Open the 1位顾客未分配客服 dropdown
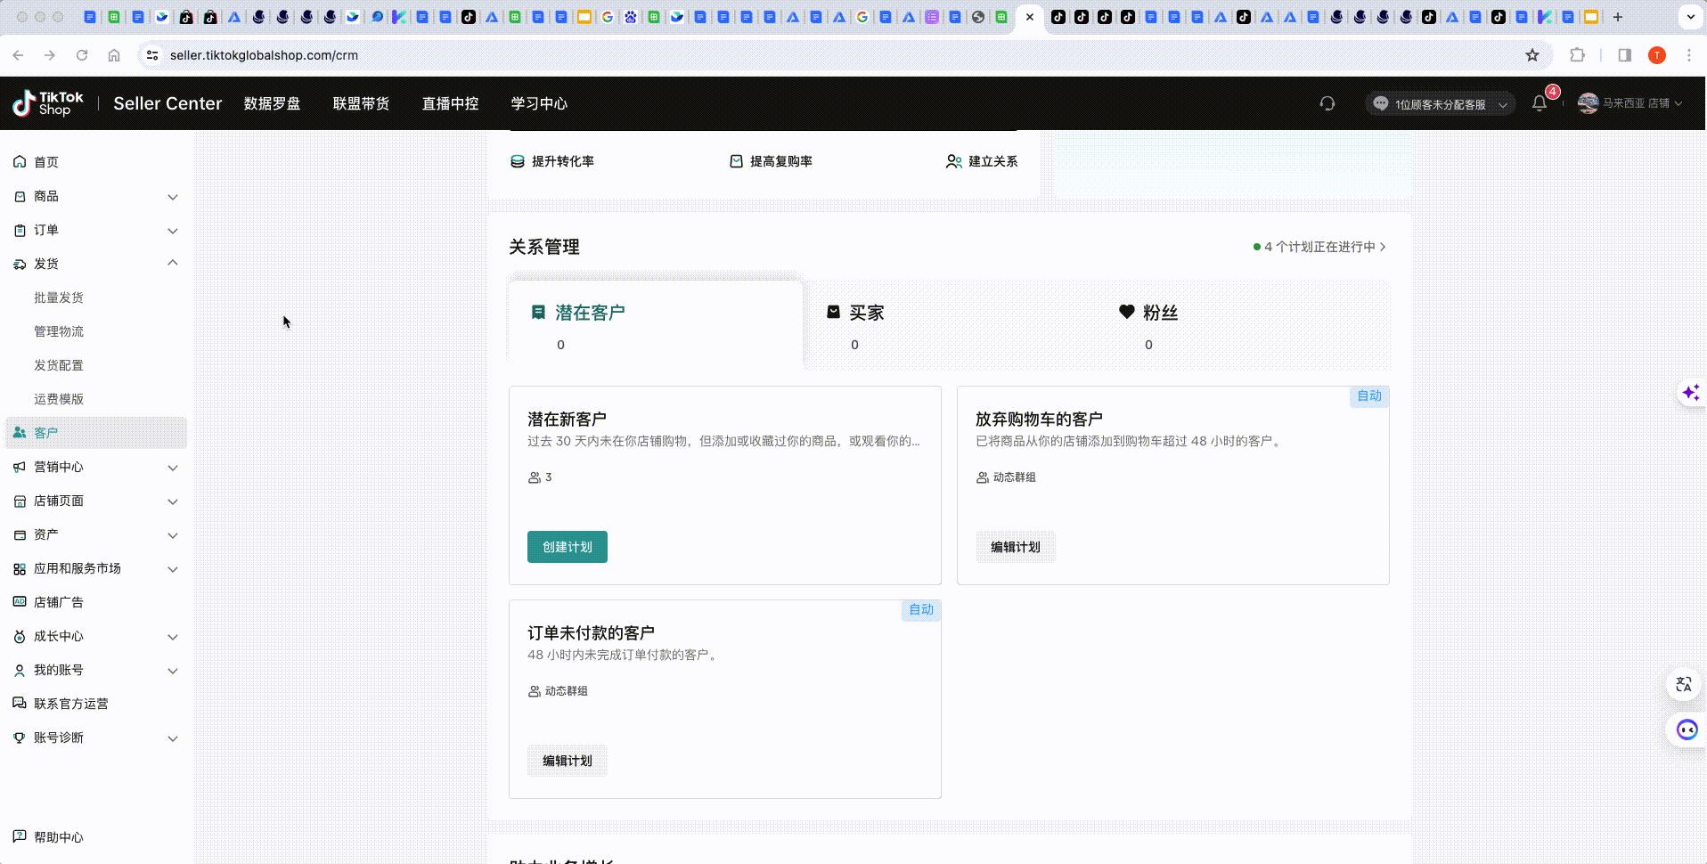Image resolution: width=1707 pixels, height=864 pixels. 1440,103
